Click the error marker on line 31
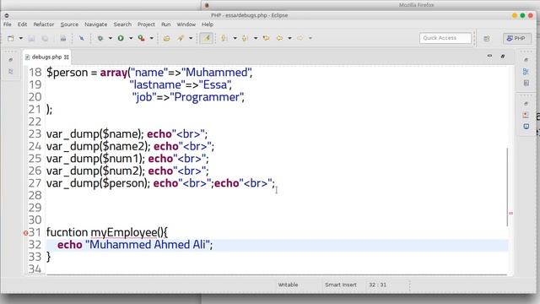Screen dimensions: 540x304 [25, 233]
